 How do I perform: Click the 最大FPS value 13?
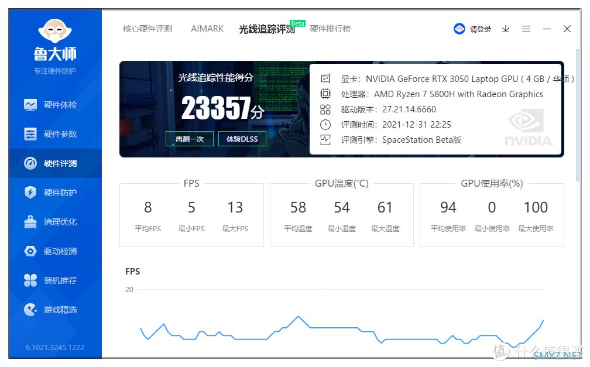click(235, 207)
